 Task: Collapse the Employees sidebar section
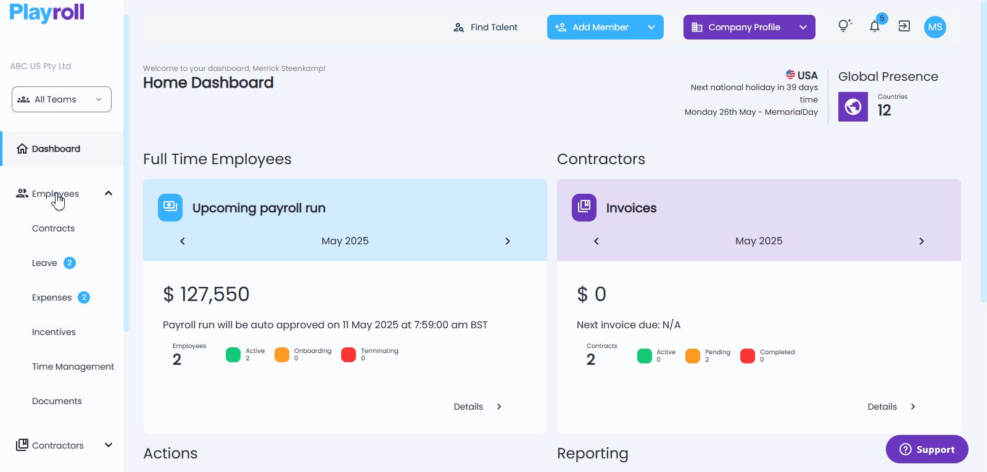pyautogui.click(x=109, y=193)
